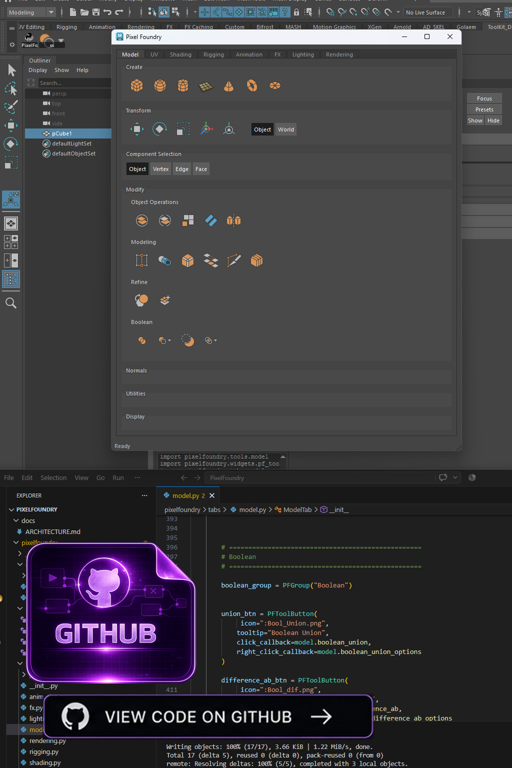Open the Selection menu in VS Code
Screen dimensions: 512x768
pos(53,477)
